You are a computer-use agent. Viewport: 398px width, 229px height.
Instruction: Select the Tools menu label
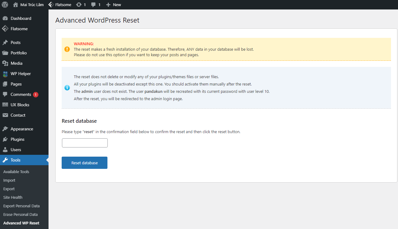(x=16, y=160)
